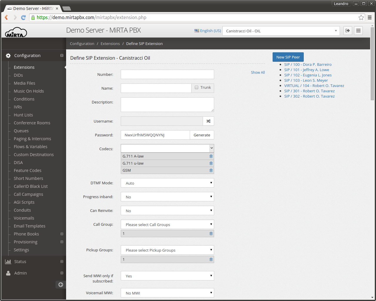Click the Number input field
The height and width of the screenshot is (301, 376).
[x=167, y=74]
